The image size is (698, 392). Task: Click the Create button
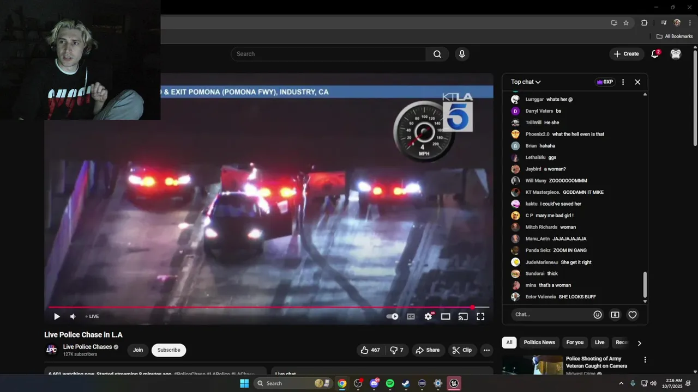click(x=625, y=54)
